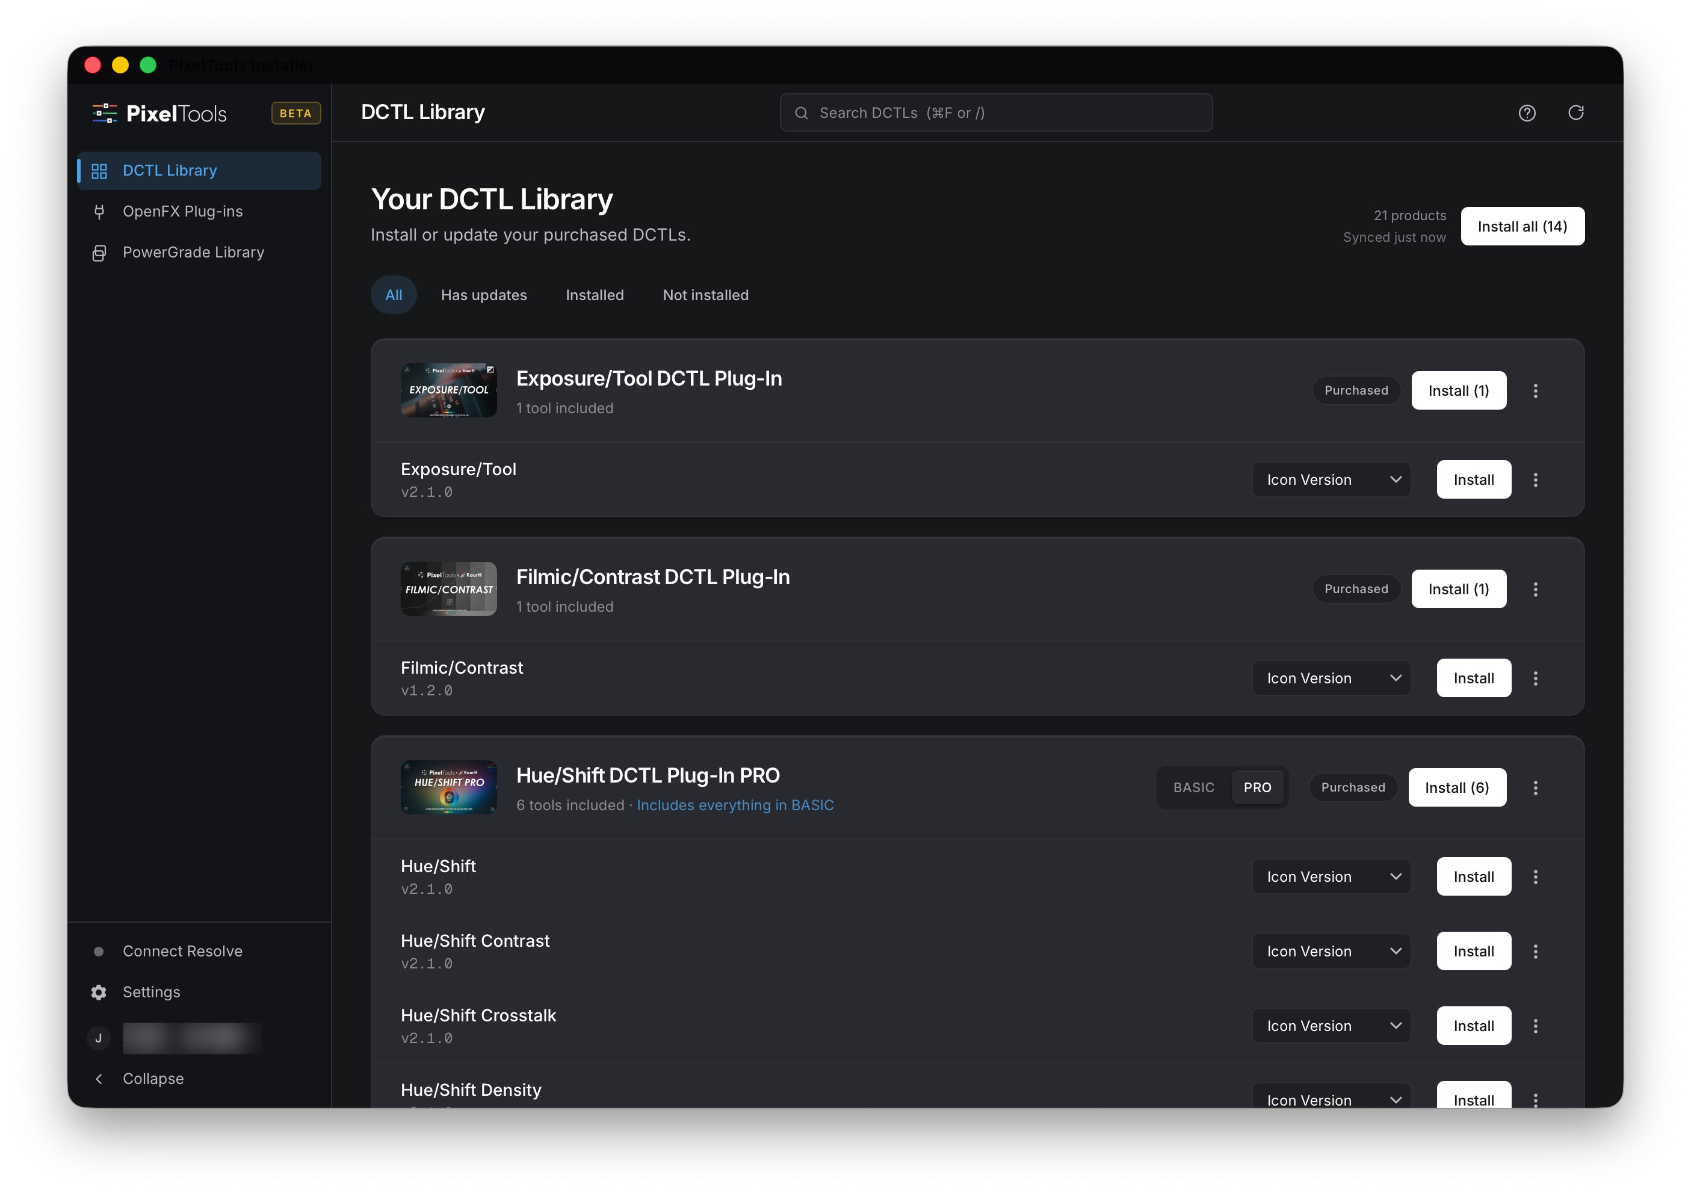Install the Hue/Shift Density tool
This screenshot has height=1197, width=1691.
[x=1473, y=1095]
